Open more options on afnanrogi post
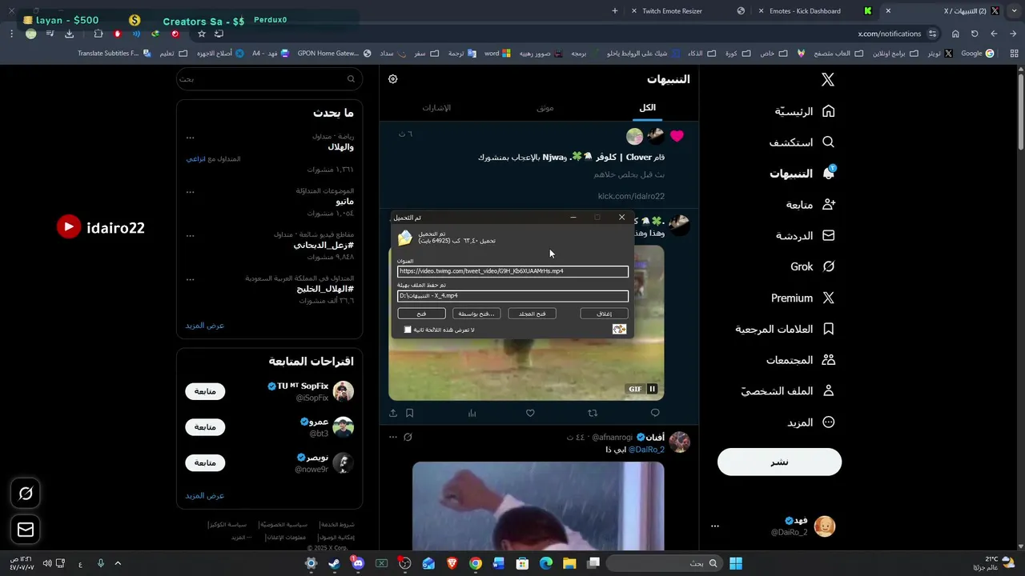This screenshot has height=576, width=1025. pyautogui.click(x=392, y=437)
